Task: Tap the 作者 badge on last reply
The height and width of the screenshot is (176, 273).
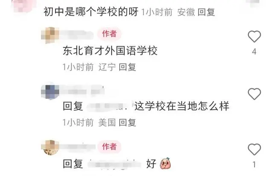Action: click(x=109, y=147)
